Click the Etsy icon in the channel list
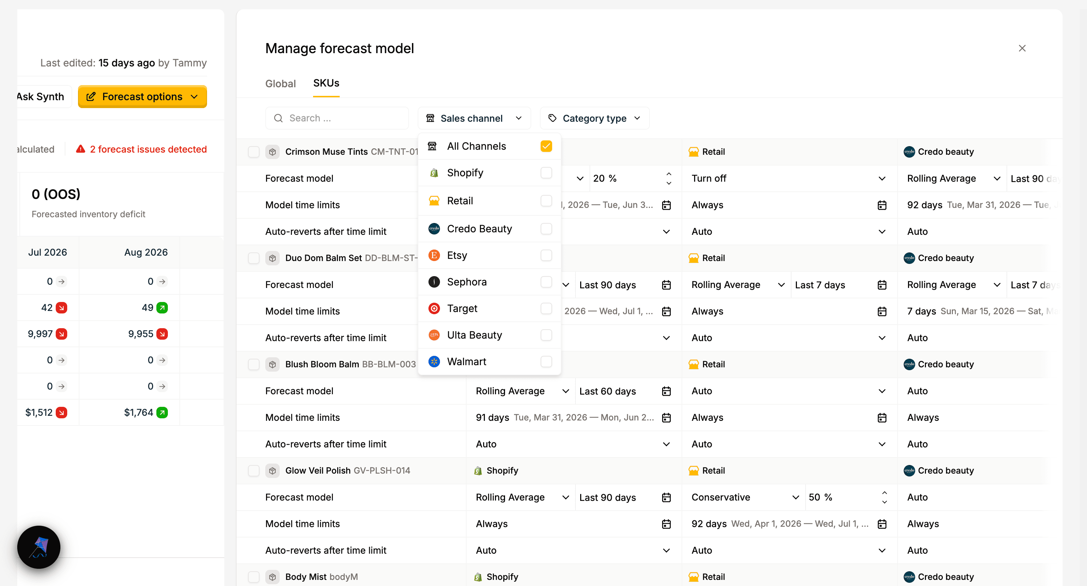1087x586 pixels. pyautogui.click(x=434, y=256)
